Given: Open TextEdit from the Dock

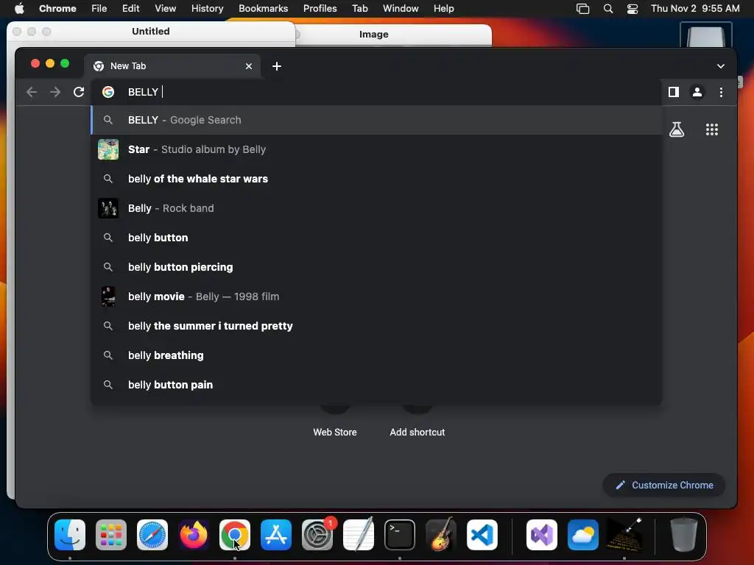Looking at the screenshot, I should coord(359,535).
